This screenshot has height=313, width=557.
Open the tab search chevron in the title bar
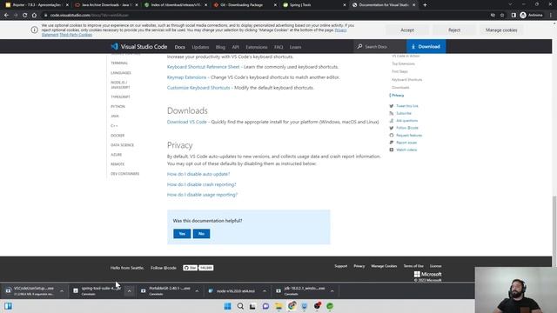tap(510, 4)
